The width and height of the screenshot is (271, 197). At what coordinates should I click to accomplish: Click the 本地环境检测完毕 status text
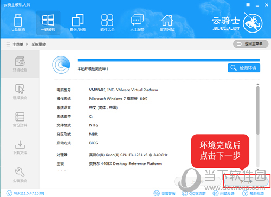(x=93, y=69)
